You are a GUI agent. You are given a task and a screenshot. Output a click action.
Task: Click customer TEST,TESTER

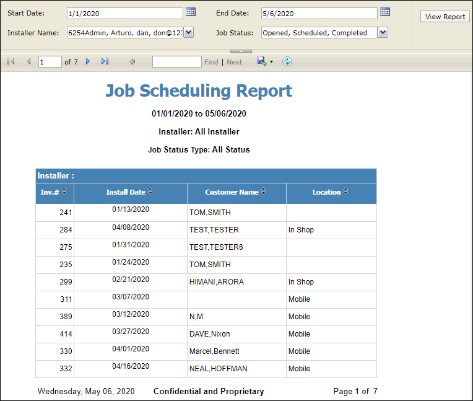(214, 230)
